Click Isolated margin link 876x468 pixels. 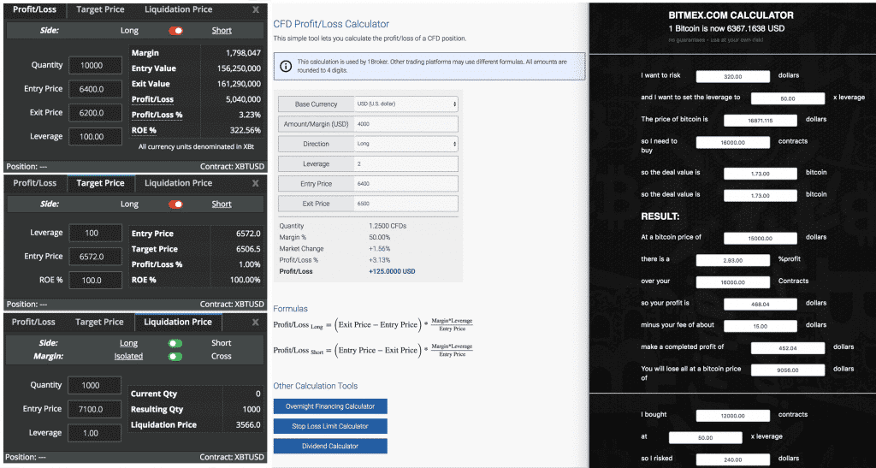click(x=128, y=356)
